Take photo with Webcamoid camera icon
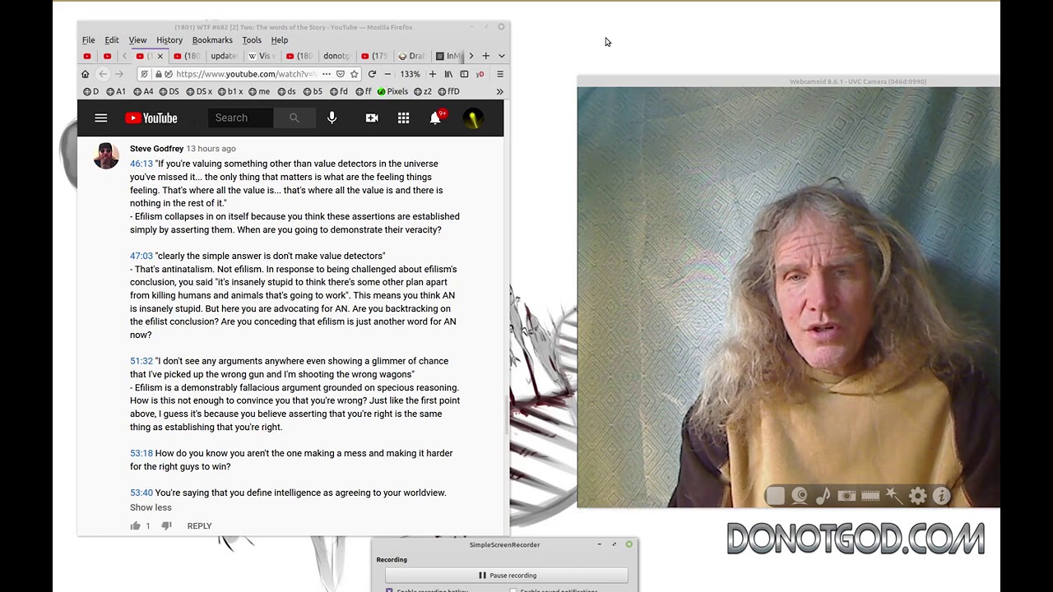Screen dimensions: 1053x592 (x=847, y=496)
